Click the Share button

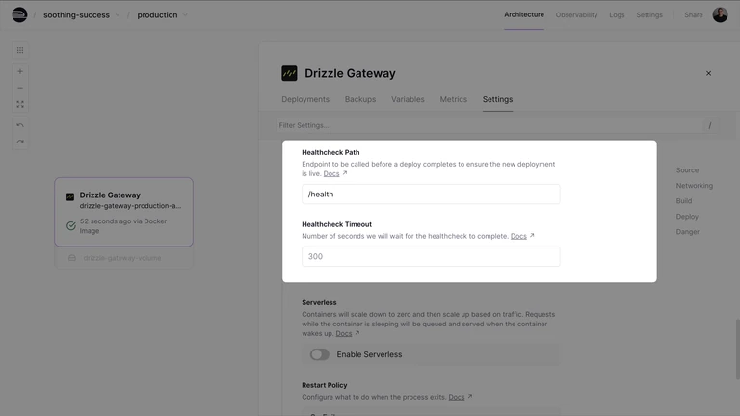pos(694,15)
